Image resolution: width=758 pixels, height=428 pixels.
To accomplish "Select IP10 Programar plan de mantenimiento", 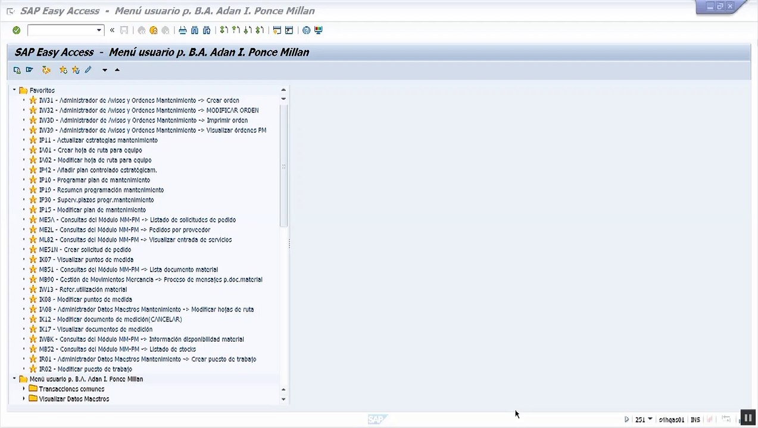I will (x=94, y=180).
